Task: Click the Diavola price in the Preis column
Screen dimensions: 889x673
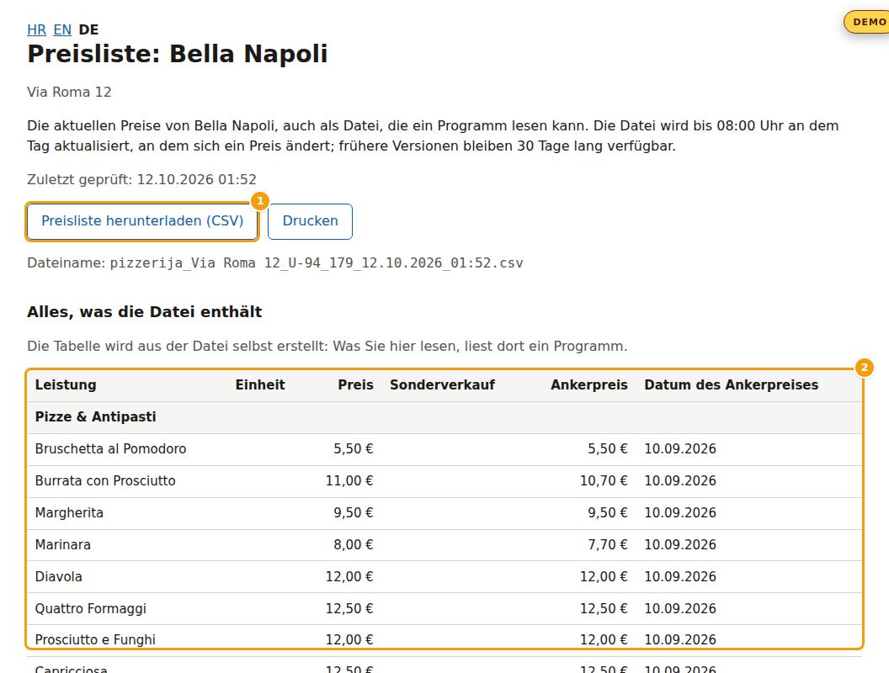Action: [349, 577]
